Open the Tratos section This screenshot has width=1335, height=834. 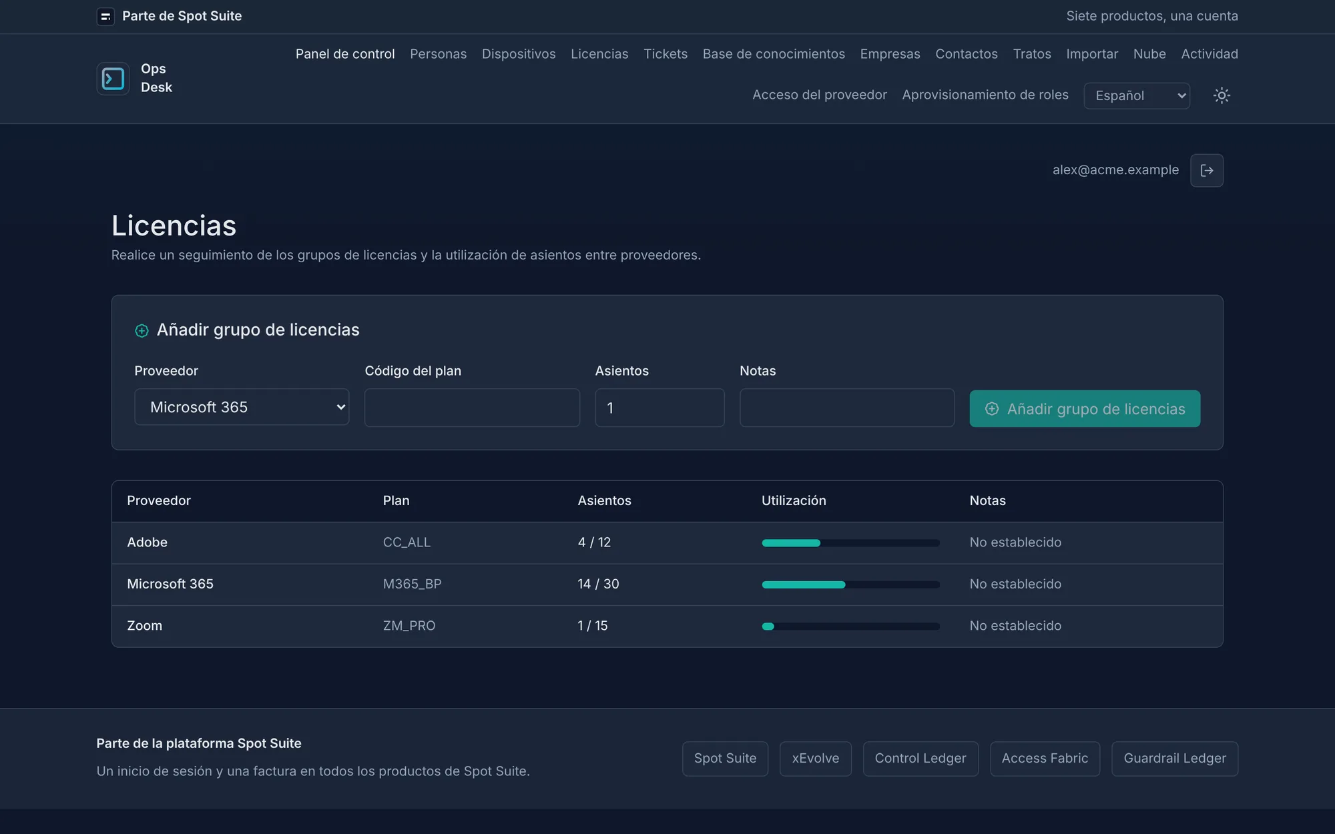(x=1032, y=54)
